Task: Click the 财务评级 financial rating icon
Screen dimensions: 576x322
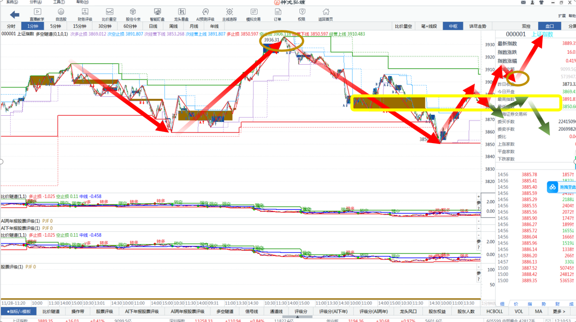Action: (x=85, y=14)
